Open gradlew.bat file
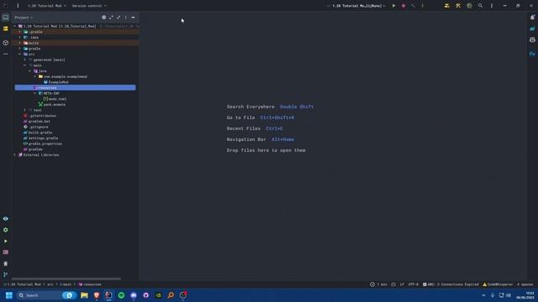538x302 pixels. pyautogui.click(x=40, y=121)
